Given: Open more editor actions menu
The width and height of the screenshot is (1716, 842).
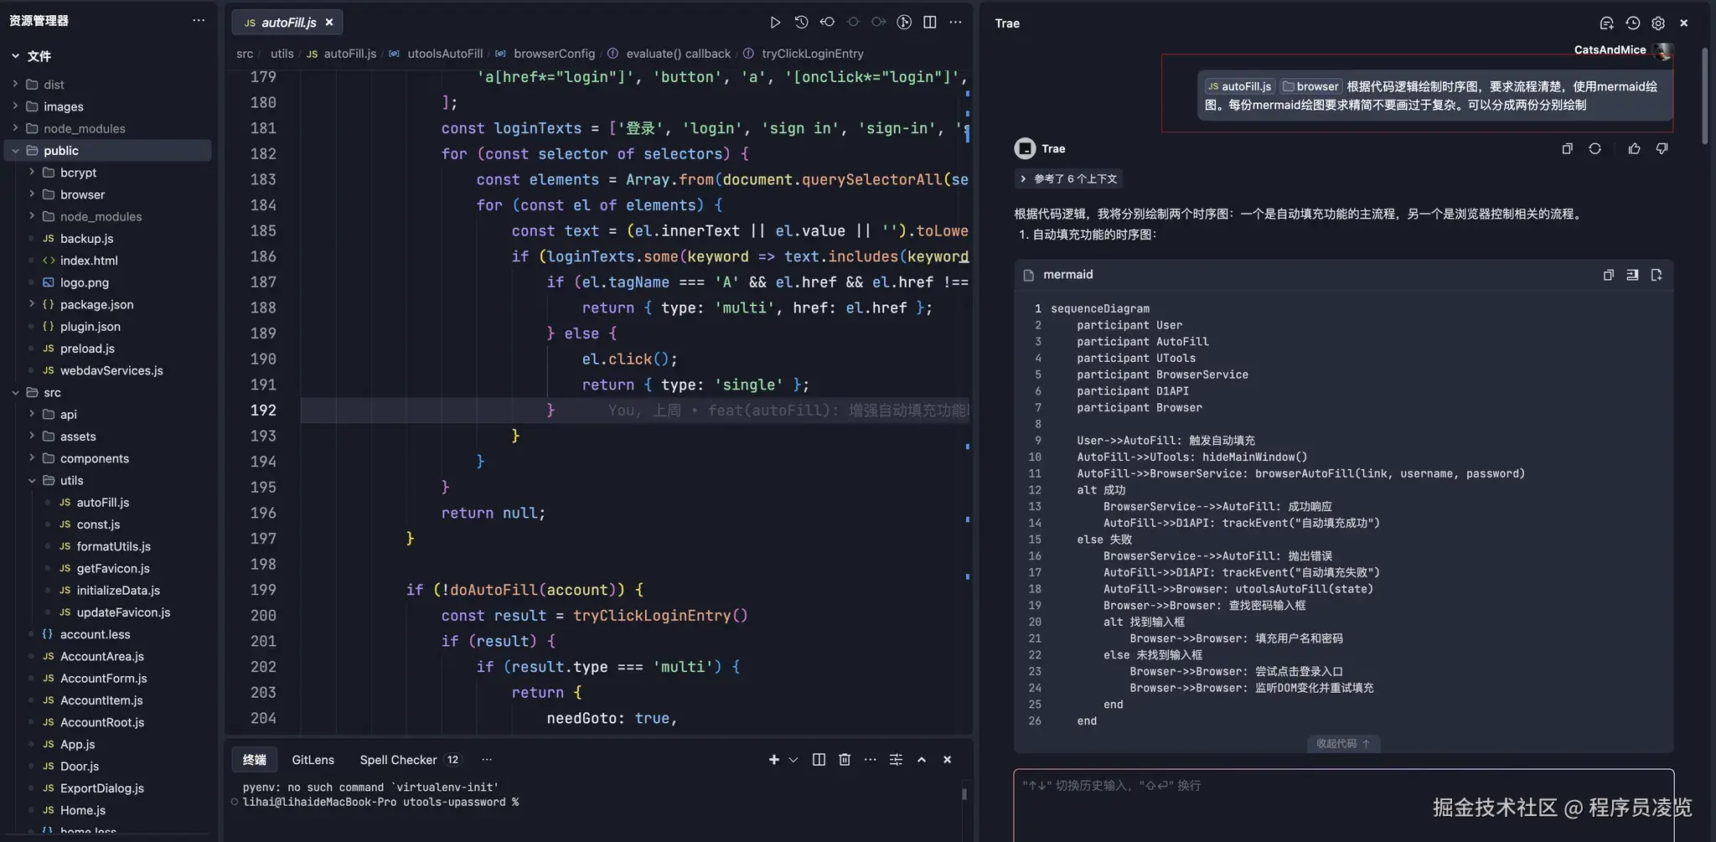Looking at the screenshot, I should (x=955, y=23).
